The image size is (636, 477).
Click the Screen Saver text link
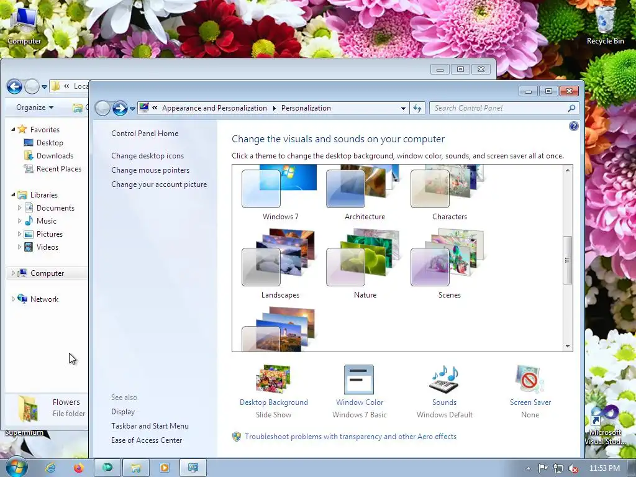point(530,402)
